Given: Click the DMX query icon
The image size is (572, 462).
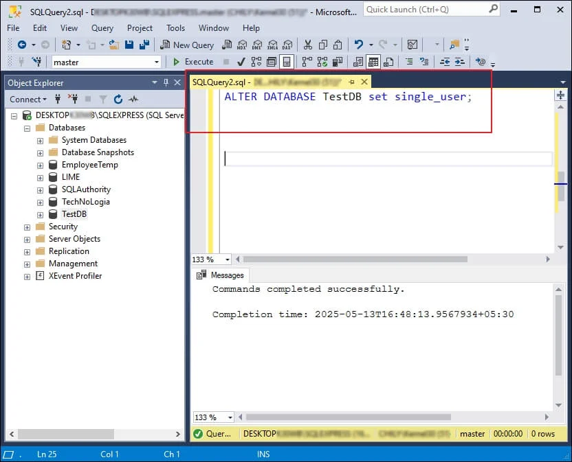Looking at the screenshot, I should coord(257,45).
